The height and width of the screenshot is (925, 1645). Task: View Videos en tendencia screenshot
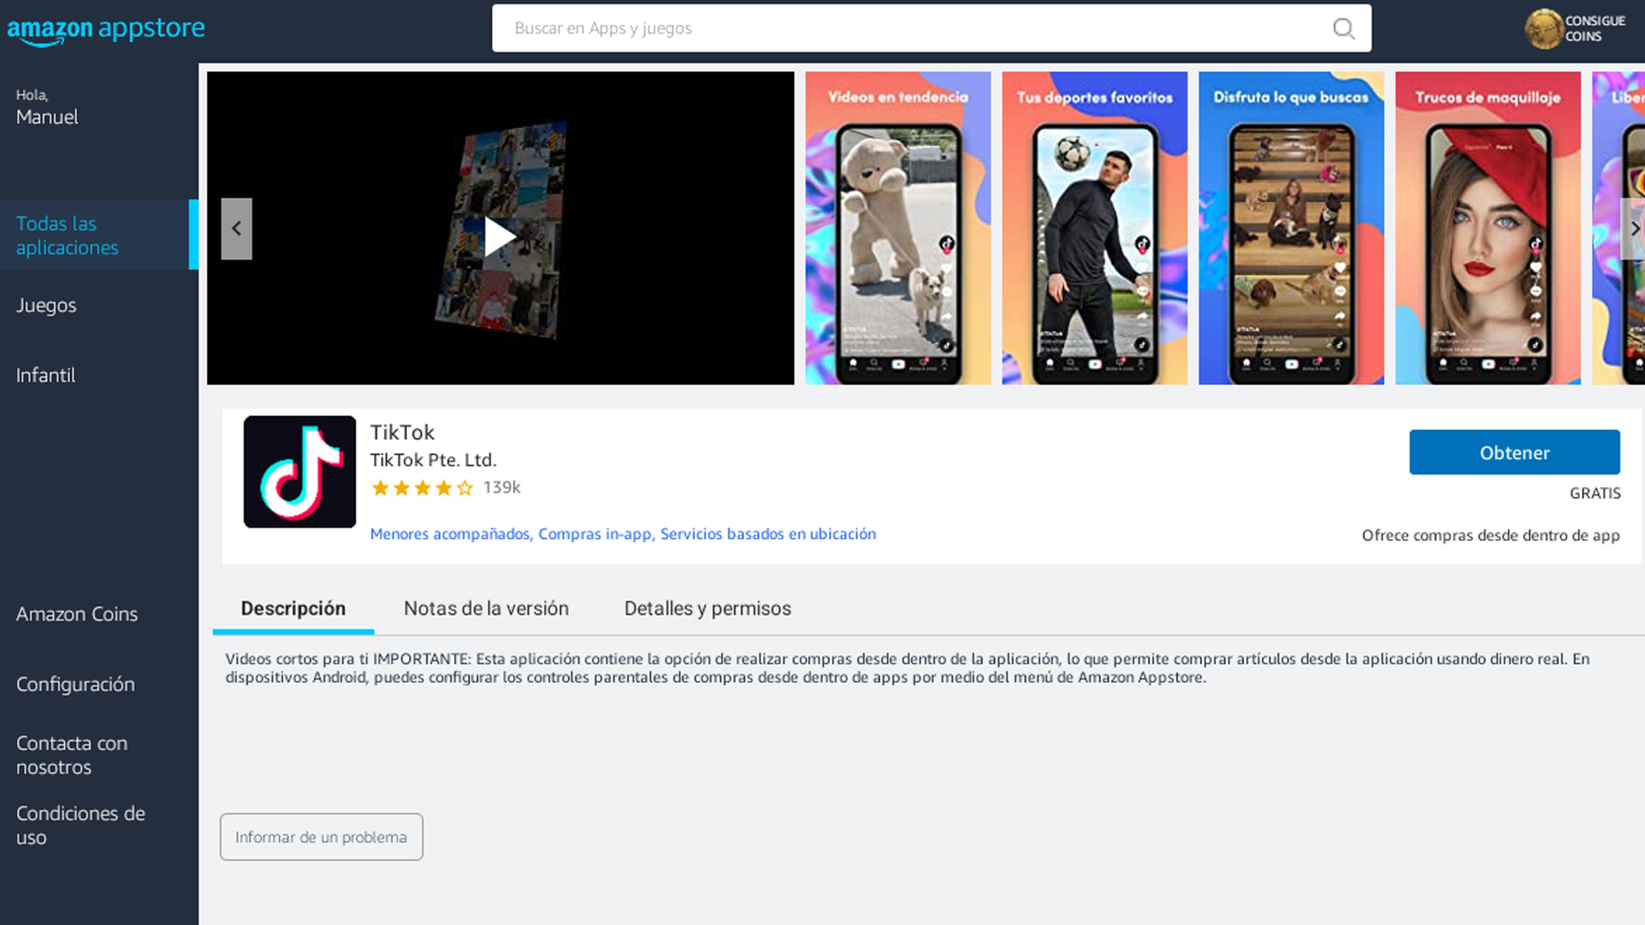click(x=898, y=228)
